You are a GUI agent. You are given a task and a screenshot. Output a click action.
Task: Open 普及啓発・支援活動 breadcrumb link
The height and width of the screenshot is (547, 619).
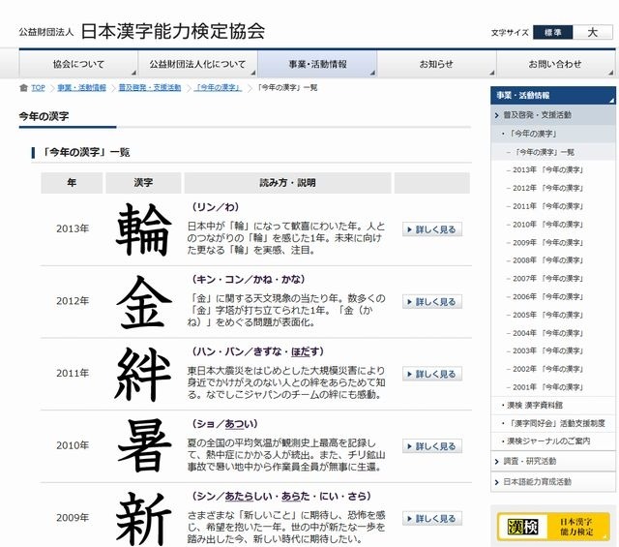point(150,88)
